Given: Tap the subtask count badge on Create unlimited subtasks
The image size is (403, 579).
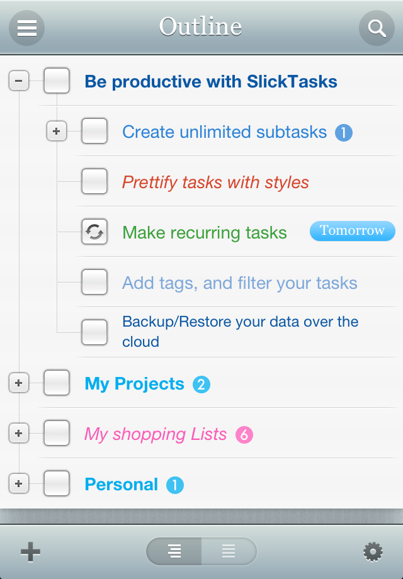Looking at the screenshot, I should 343,132.
